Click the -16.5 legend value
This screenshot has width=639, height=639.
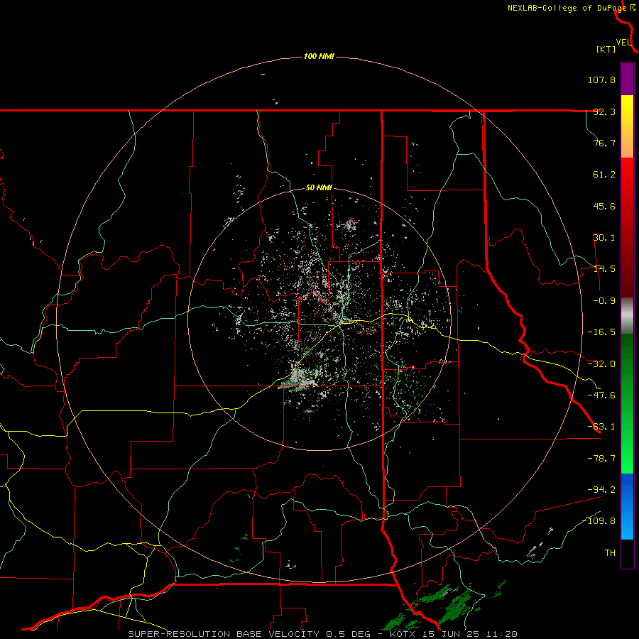[x=601, y=332]
